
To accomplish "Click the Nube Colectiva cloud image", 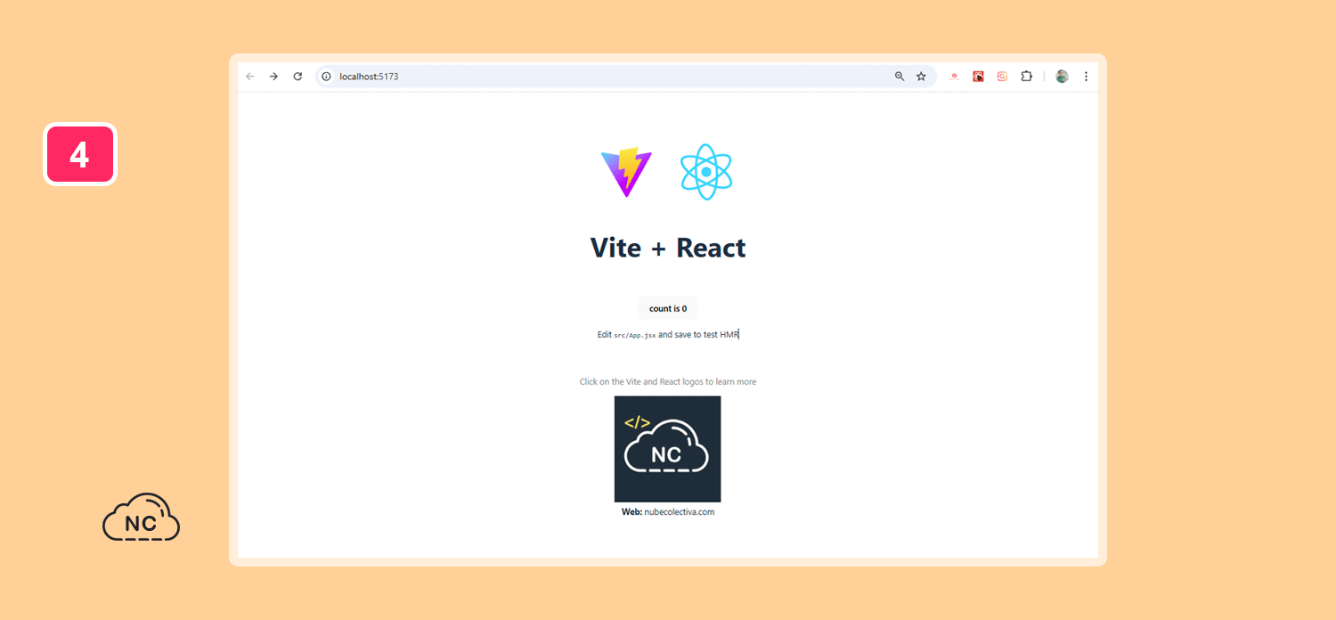I will click(668, 449).
